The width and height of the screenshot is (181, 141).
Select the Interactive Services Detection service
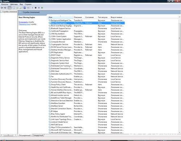87,101
